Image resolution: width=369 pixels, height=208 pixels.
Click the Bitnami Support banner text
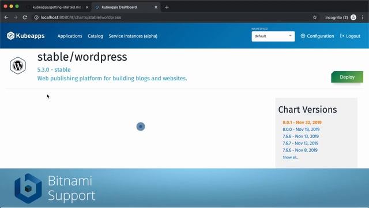click(71, 188)
